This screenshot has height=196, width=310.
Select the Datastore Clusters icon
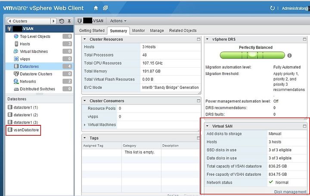point(16,74)
